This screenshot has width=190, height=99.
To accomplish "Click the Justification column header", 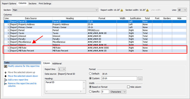I will (x=135, y=18).
